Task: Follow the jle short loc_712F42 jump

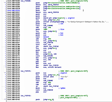Action: [51, 47]
